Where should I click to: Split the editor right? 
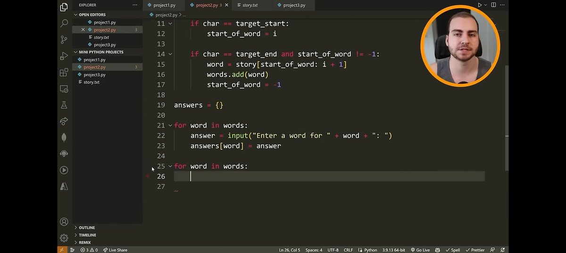[494, 5]
